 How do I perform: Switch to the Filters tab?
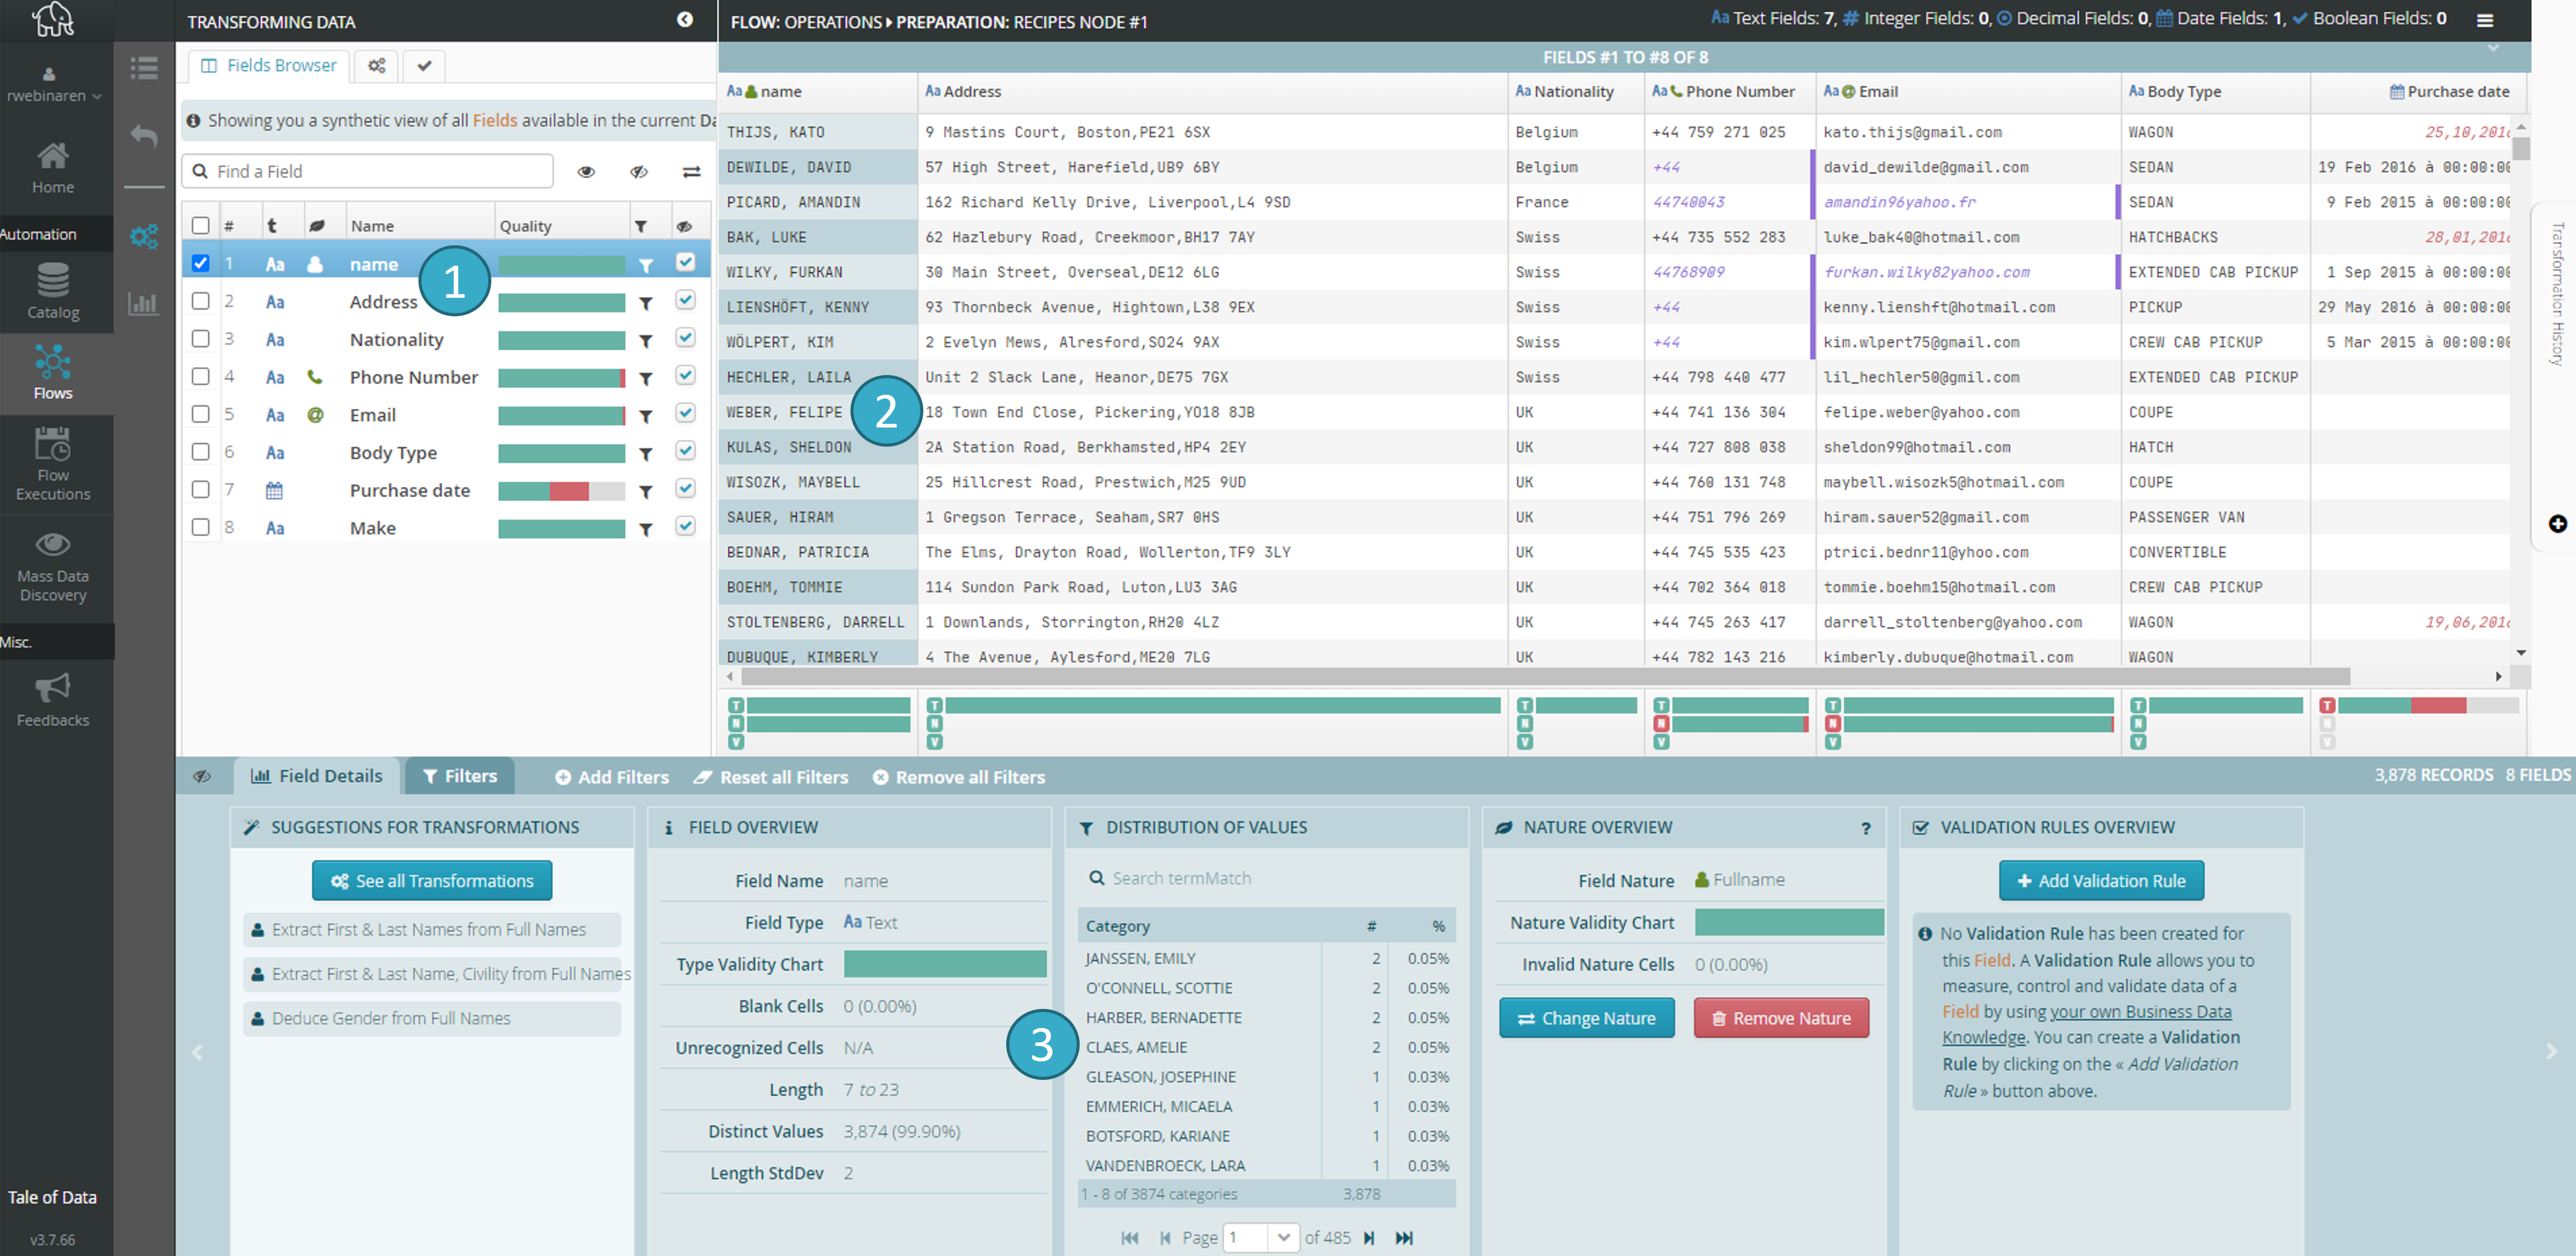tap(460, 777)
